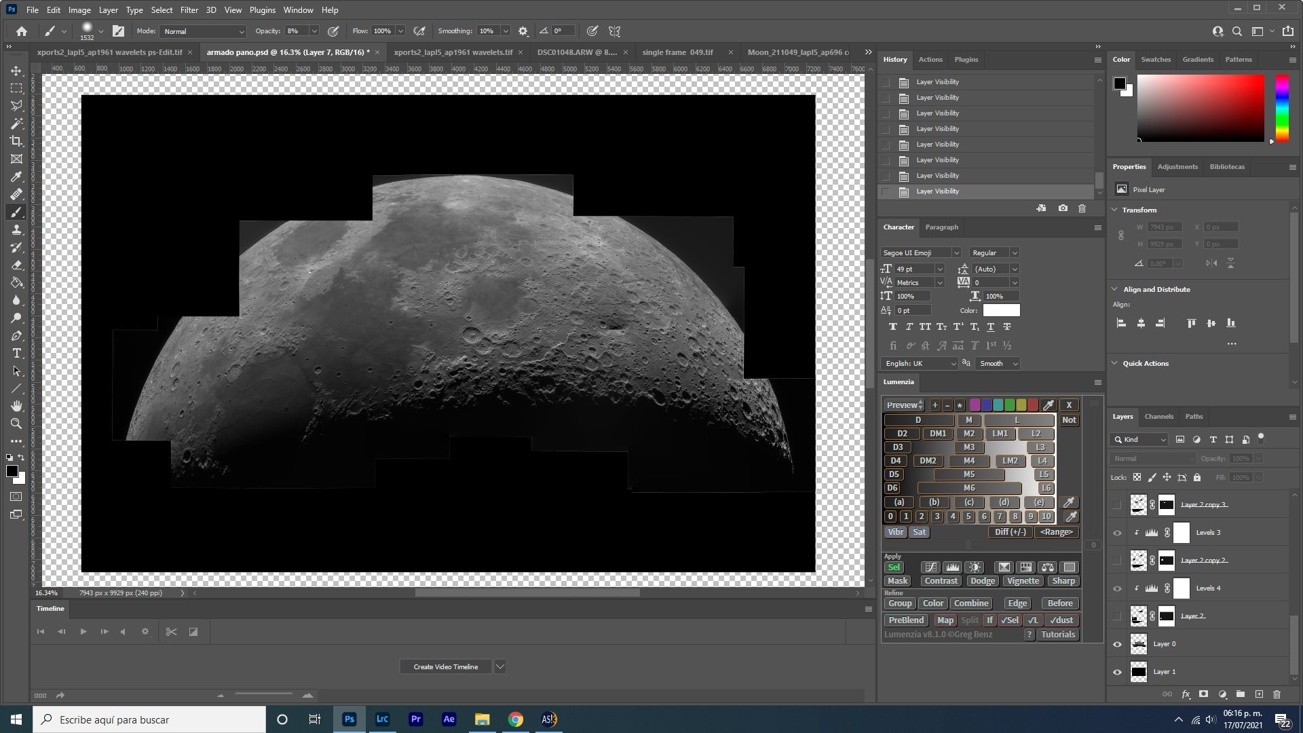Open the search icon in top right
1303x733 pixels.
(x=1237, y=31)
